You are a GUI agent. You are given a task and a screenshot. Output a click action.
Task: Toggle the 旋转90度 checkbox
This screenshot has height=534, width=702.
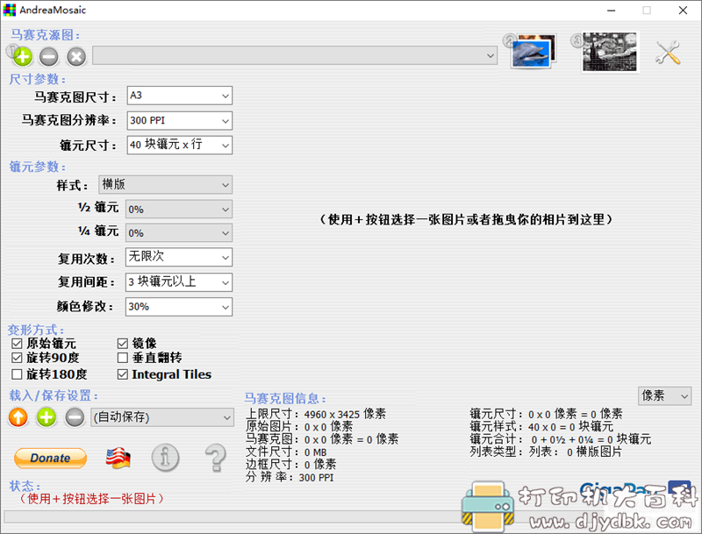(17, 358)
